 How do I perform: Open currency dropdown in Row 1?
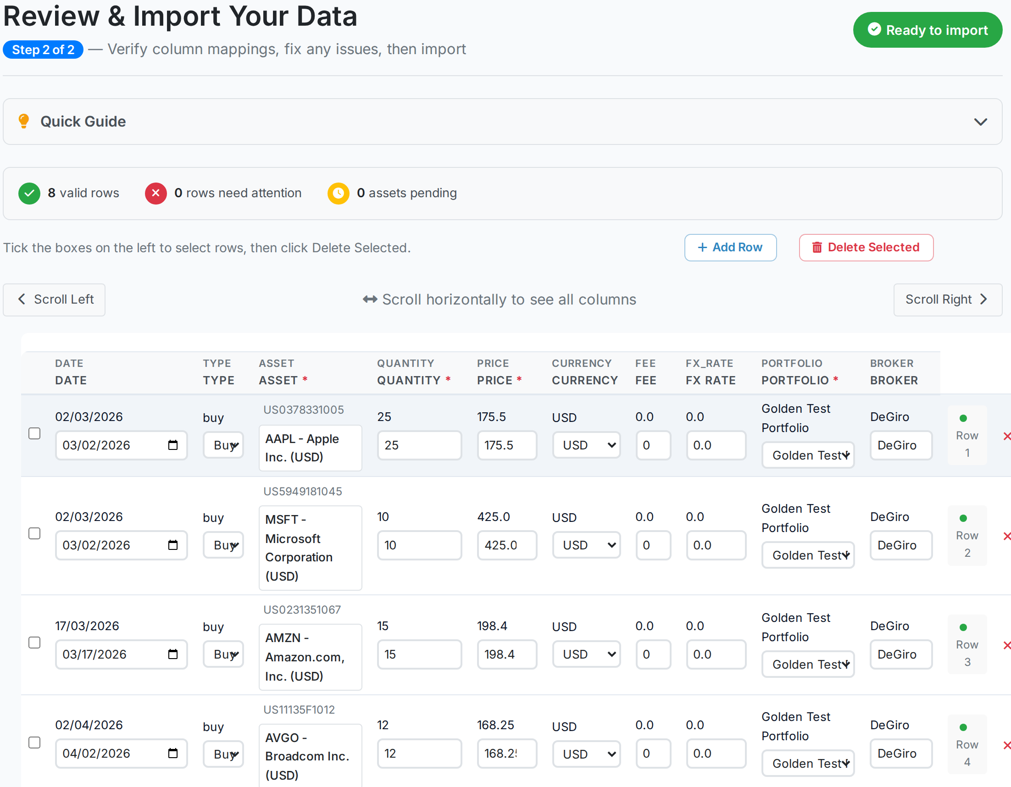coord(586,445)
